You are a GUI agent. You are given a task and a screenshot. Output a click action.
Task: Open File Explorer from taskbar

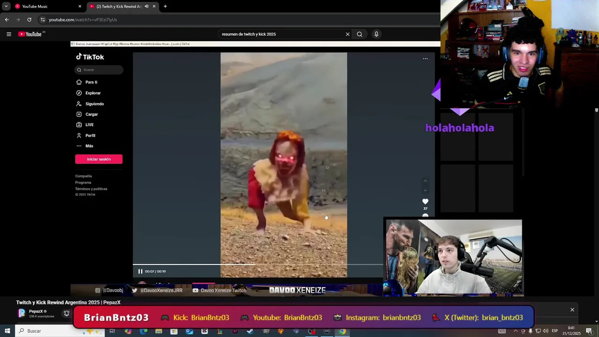click(159, 331)
